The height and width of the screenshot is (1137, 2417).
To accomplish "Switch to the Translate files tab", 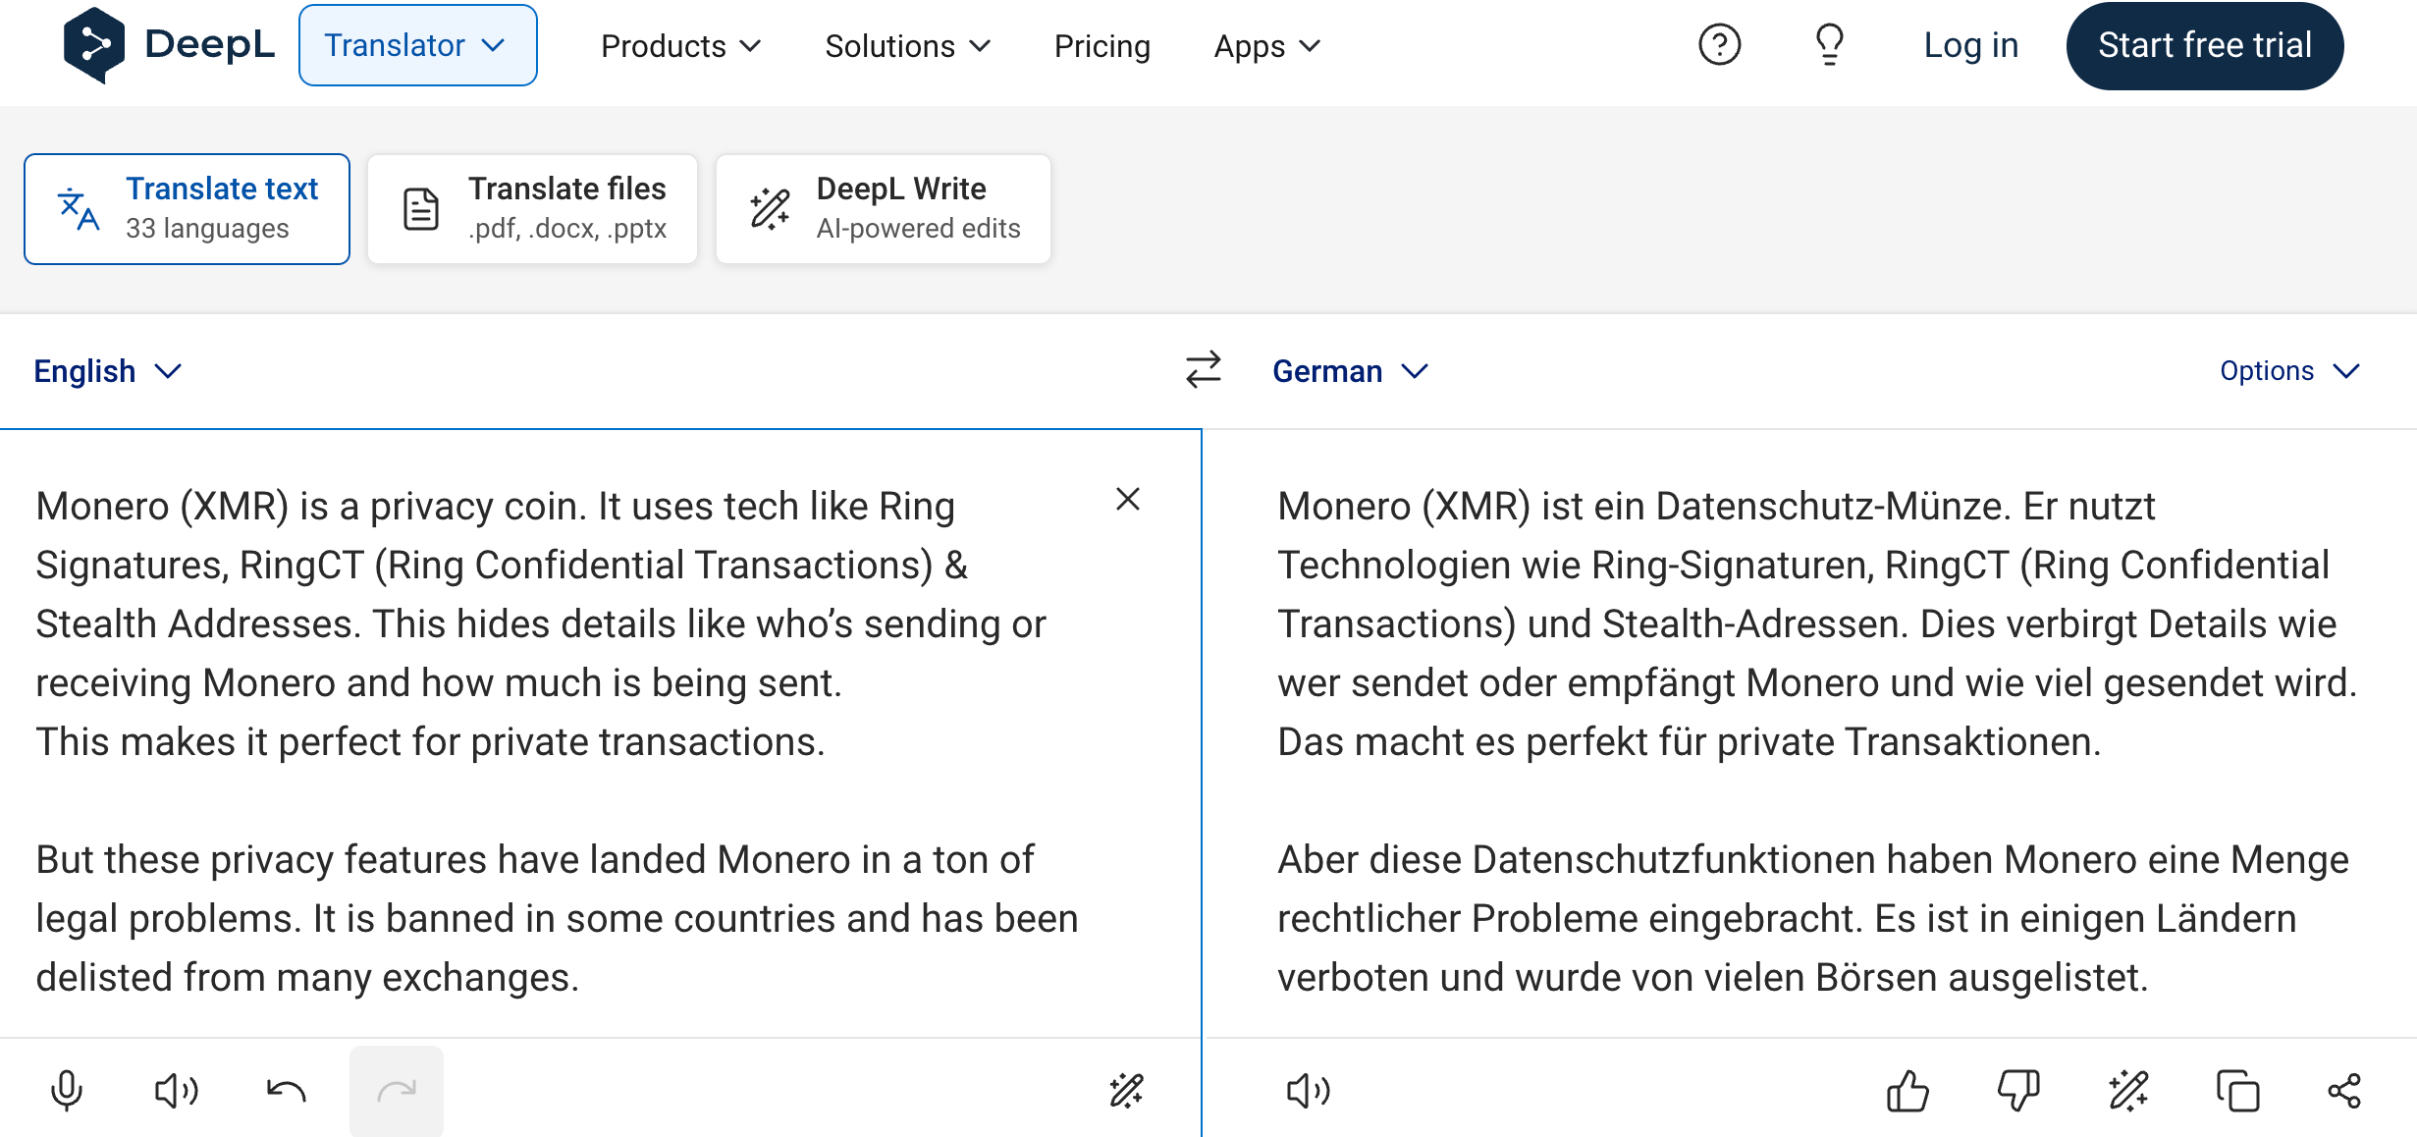I will pos(533,208).
